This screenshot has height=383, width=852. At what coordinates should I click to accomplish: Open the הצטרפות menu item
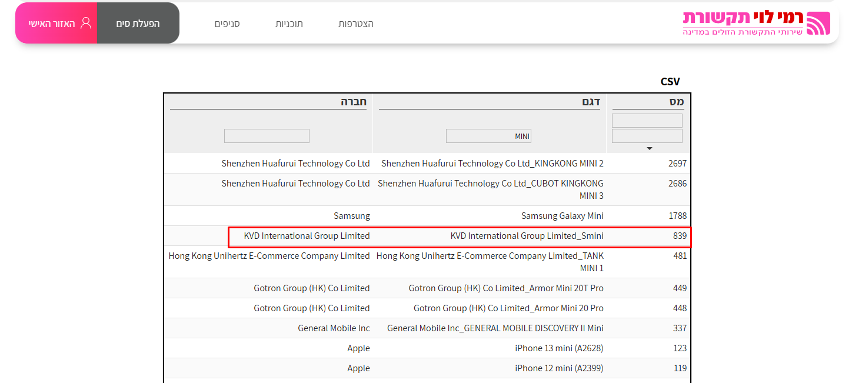(355, 24)
